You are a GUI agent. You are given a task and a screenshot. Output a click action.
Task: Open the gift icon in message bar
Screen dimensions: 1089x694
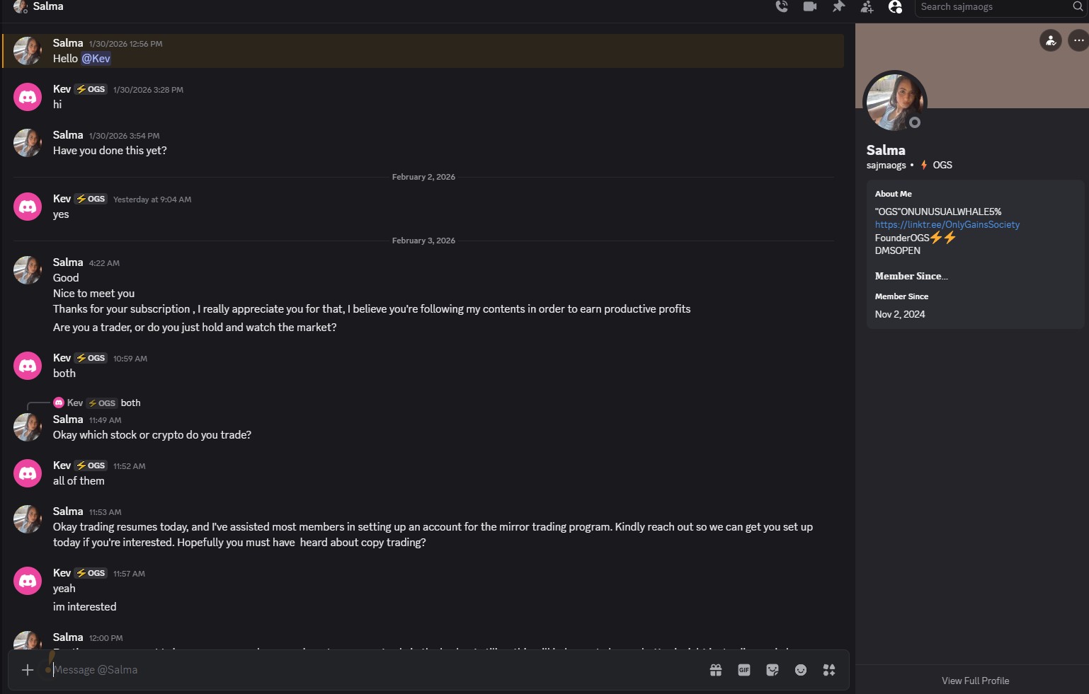click(716, 670)
